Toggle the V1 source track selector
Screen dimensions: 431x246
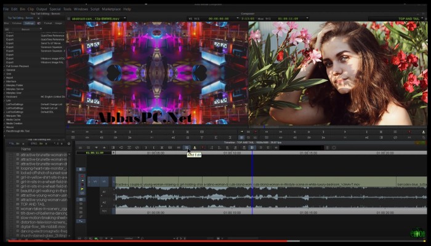pos(95,182)
